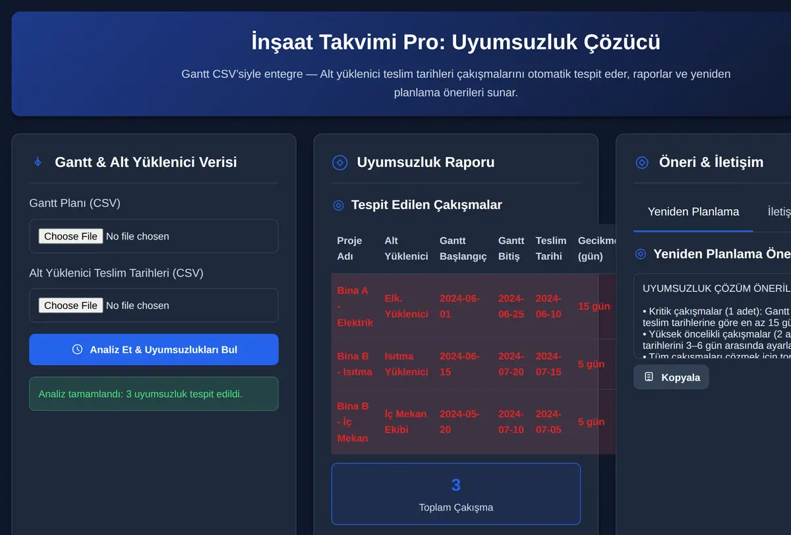Select the Bina B - İç Mekan project cell
The image size is (791, 535).
pos(355,422)
